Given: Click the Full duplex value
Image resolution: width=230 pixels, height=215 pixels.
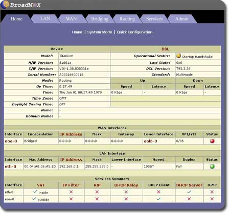Looking at the screenshot, I should pos(179,166).
